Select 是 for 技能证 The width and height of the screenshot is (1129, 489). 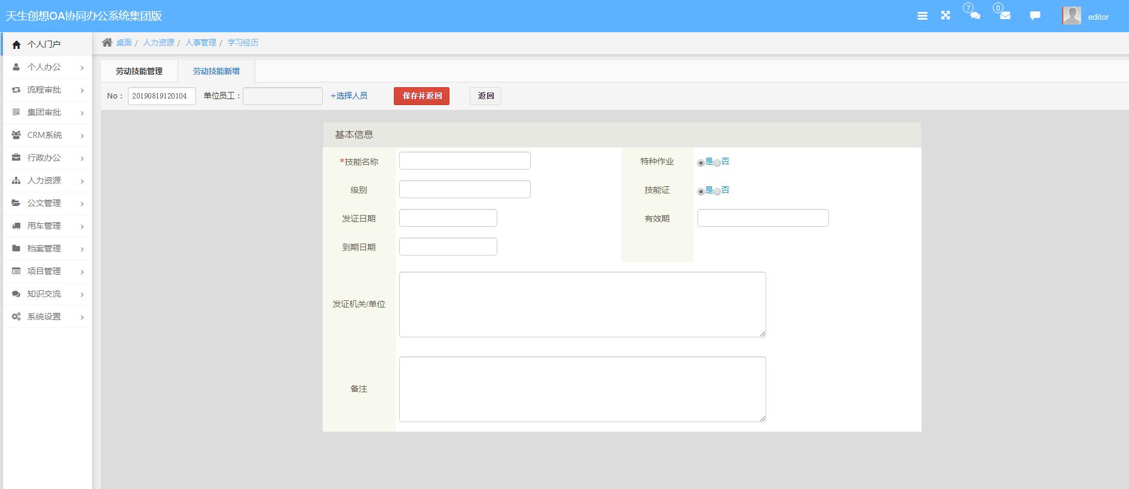pyautogui.click(x=701, y=192)
